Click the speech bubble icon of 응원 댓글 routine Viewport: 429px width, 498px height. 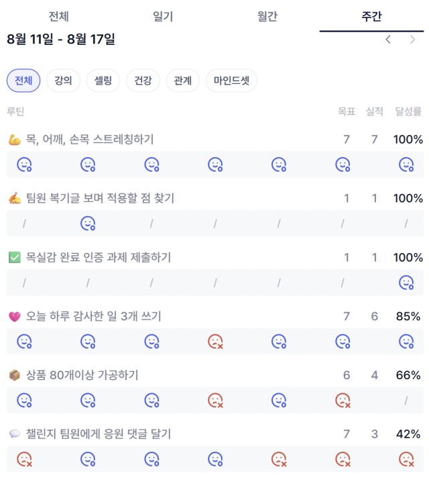click(x=15, y=434)
